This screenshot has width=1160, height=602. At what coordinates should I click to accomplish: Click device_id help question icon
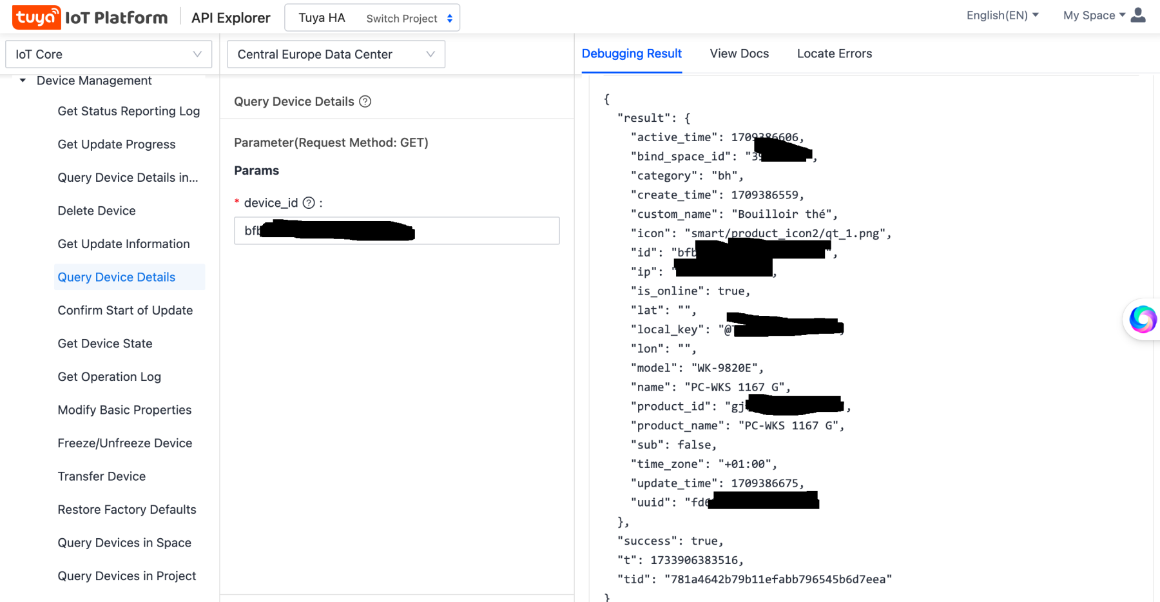[309, 203]
